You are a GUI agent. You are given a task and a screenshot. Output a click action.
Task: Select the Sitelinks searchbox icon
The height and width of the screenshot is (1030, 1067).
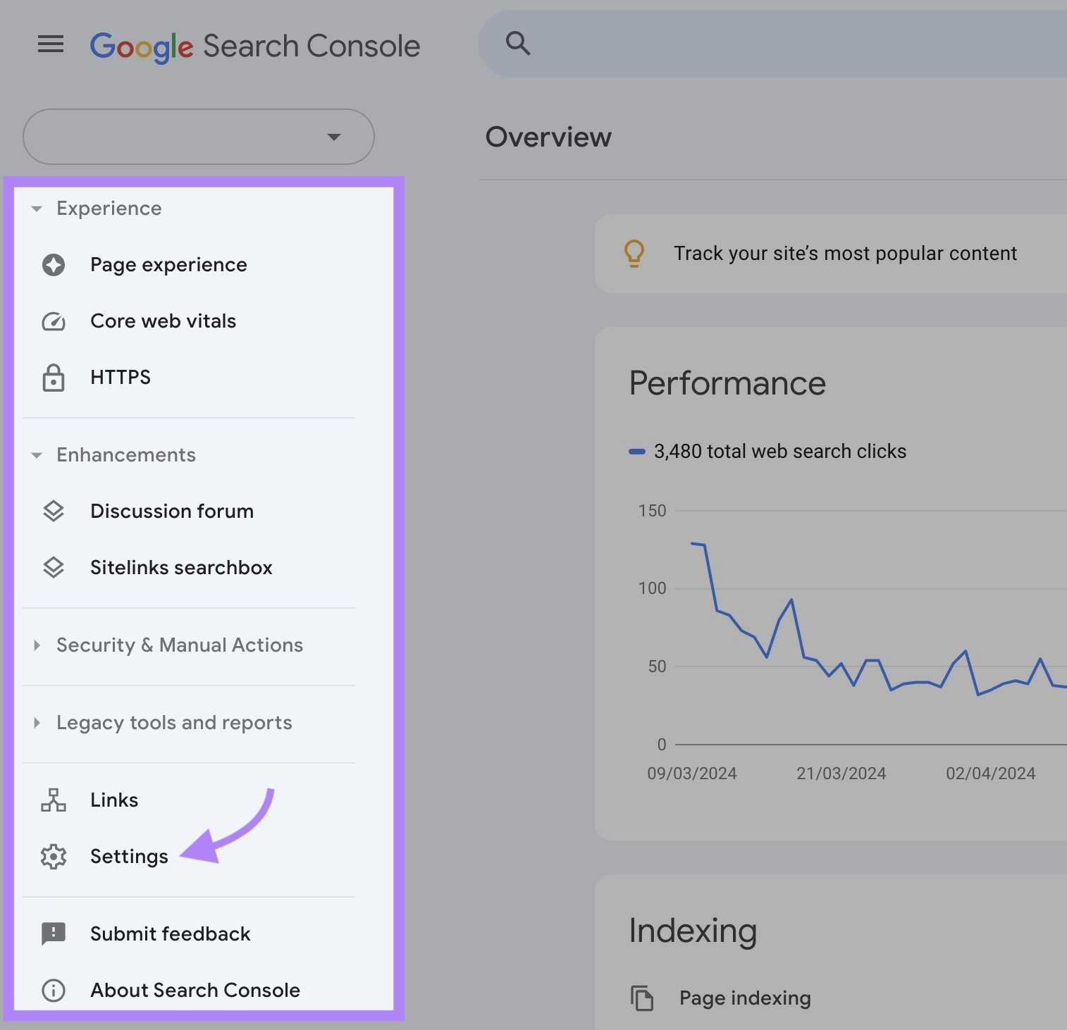(x=54, y=568)
